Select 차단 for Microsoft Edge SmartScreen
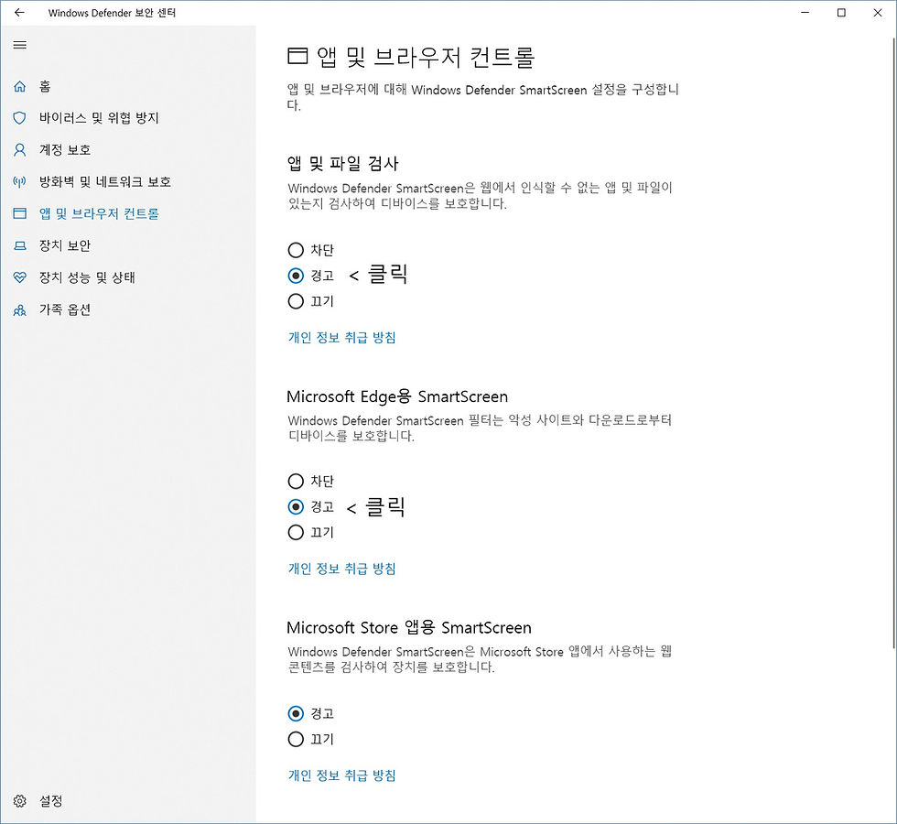Image resolution: width=897 pixels, height=824 pixels. click(296, 482)
